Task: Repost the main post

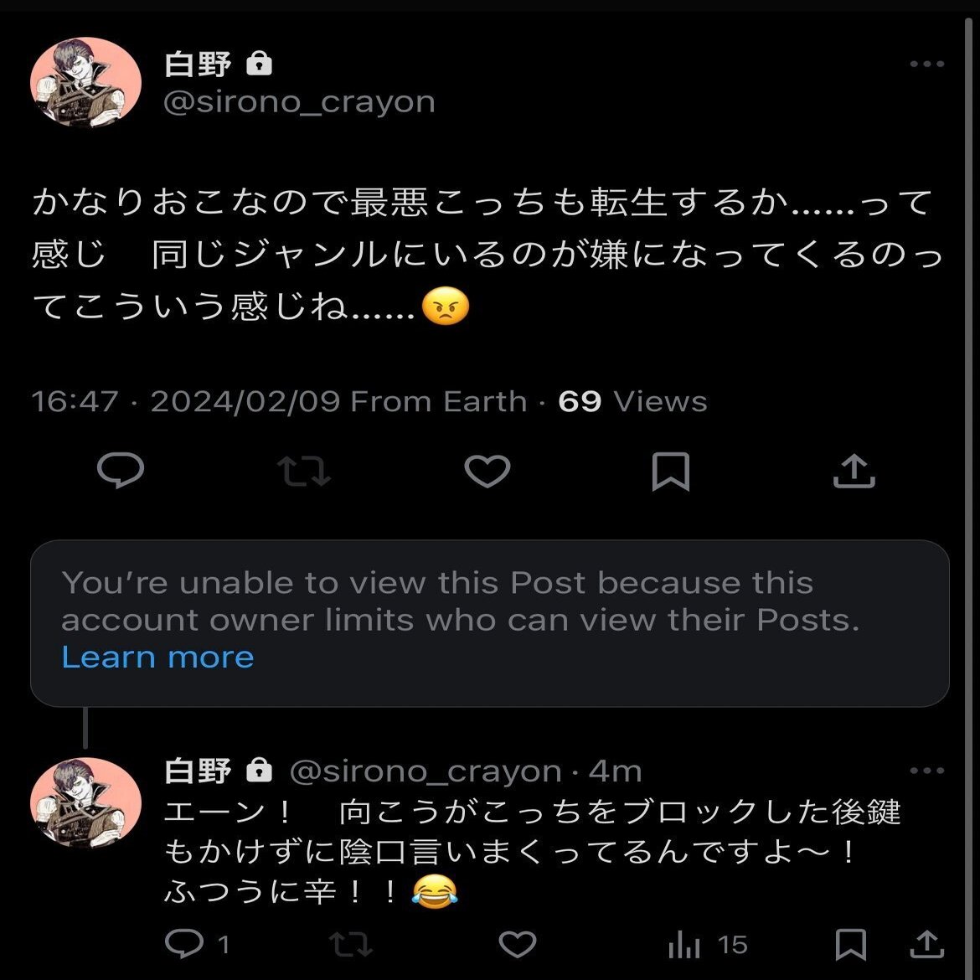Action: pos(304,471)
